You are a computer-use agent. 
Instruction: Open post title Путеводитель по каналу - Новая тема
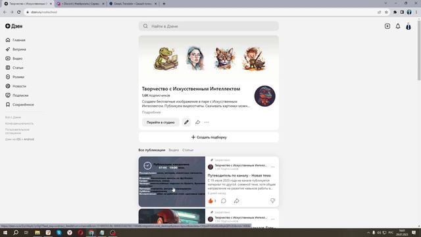(x=239, y=175)
